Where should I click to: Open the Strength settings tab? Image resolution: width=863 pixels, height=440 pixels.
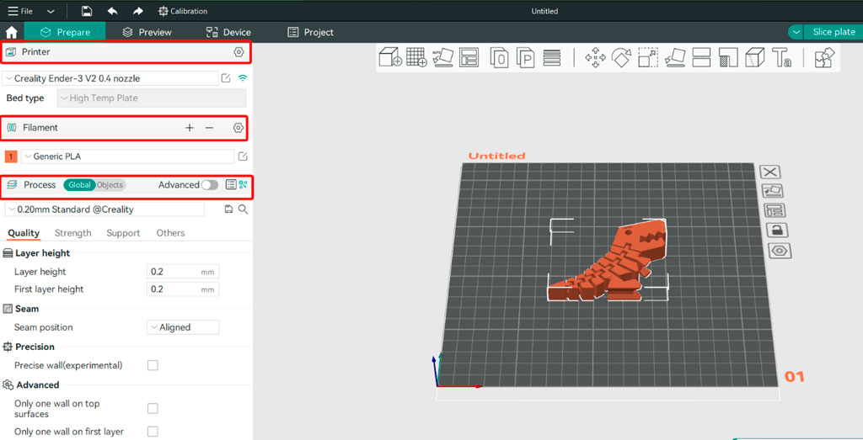click(x=73, y=233)
